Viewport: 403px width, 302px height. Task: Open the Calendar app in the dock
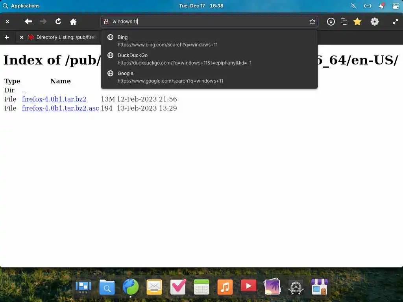201,287
